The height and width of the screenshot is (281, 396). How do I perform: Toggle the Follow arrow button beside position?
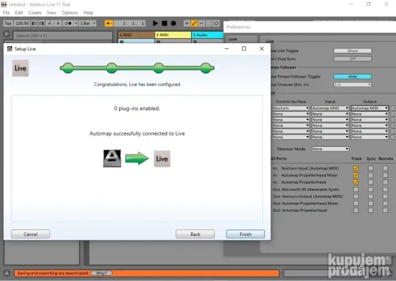(109, 24)
